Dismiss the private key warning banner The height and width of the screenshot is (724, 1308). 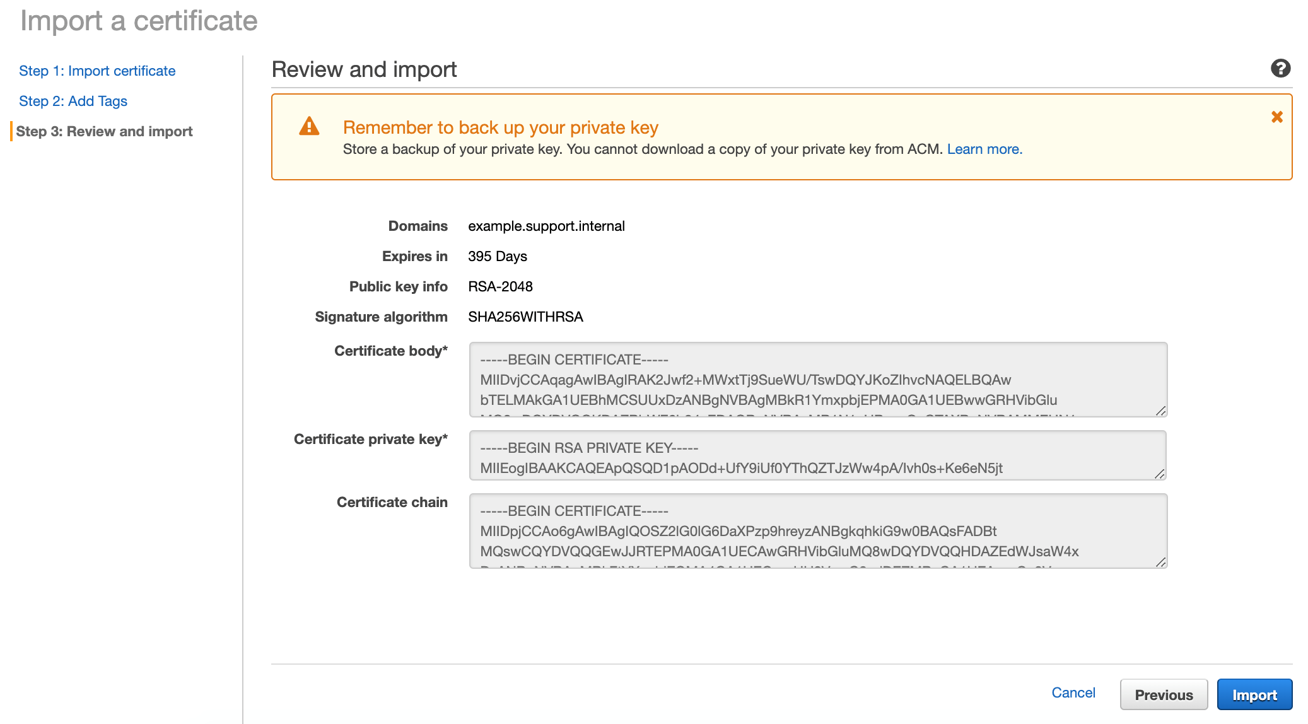[x=1276, y=116]
